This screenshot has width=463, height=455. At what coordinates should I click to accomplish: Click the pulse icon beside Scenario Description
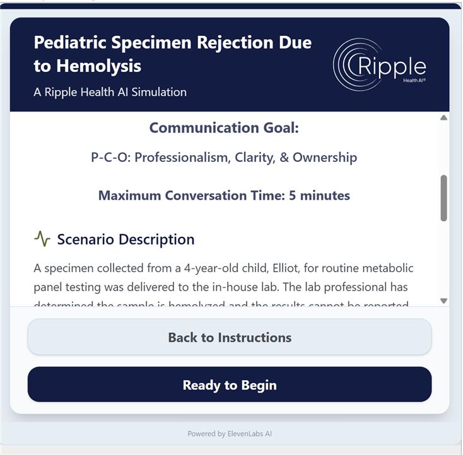42,239
